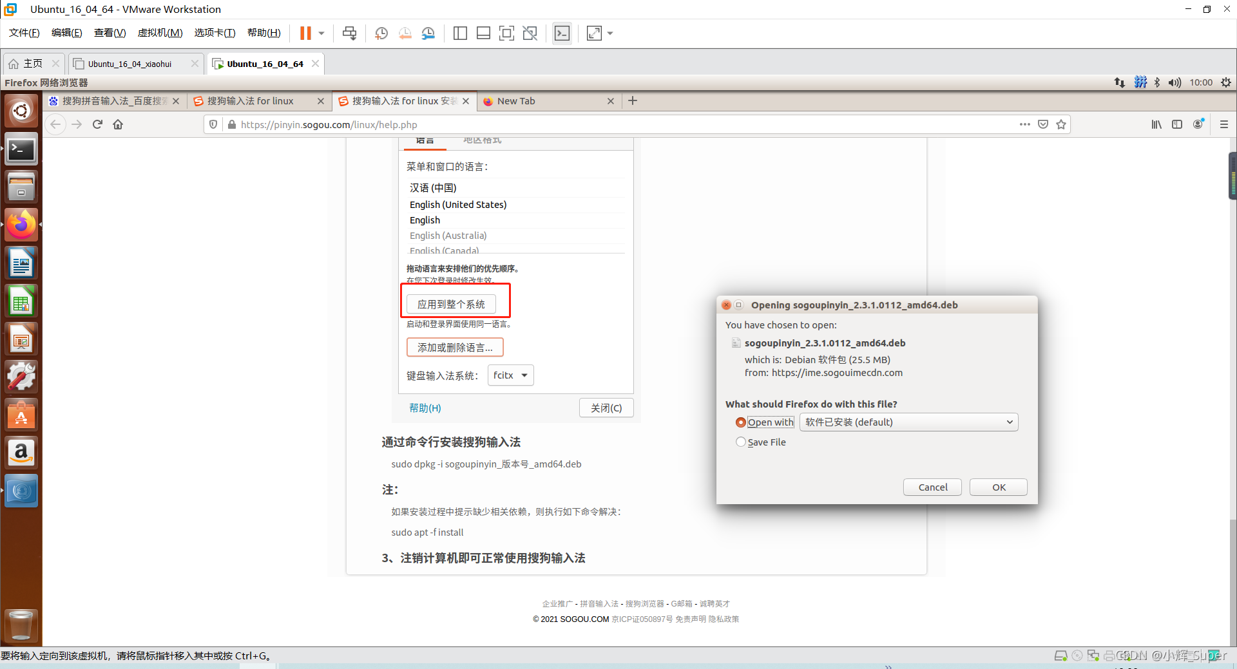Bookmark this page with the star
Viewport: 1237px width, 669px height.
pos(1061,124)
